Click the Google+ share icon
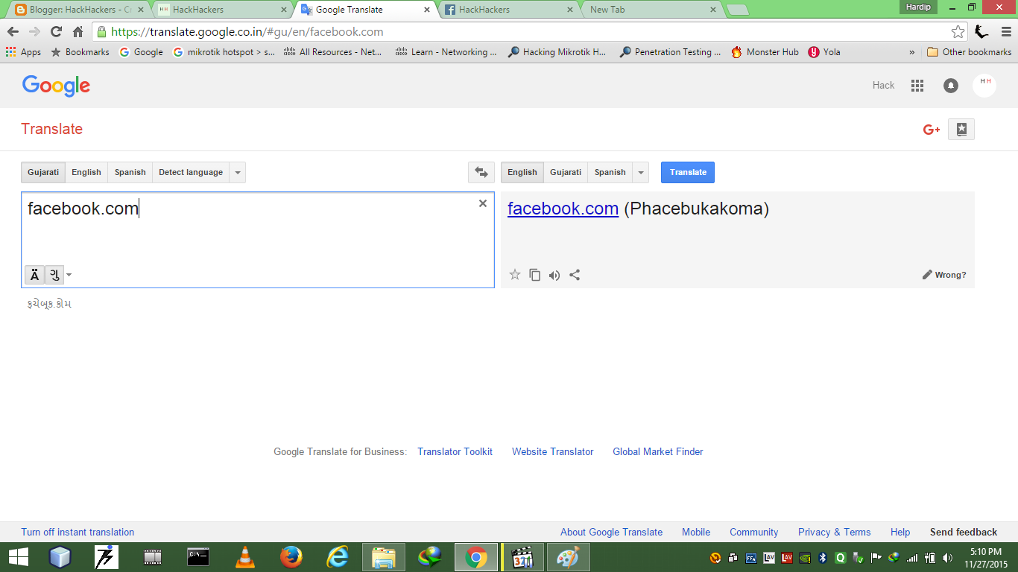This screenshot has width=1018, height=572. pos(932,130)
